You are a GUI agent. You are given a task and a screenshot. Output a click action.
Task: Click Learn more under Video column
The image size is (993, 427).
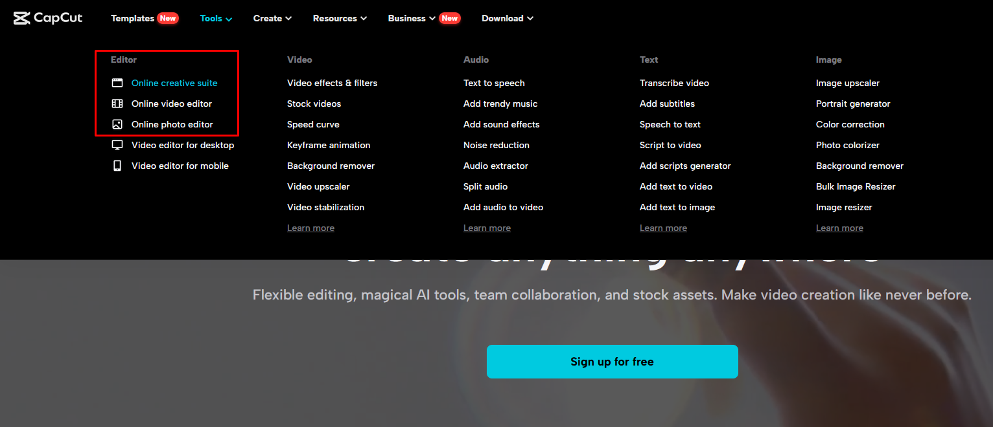(310, 228)
